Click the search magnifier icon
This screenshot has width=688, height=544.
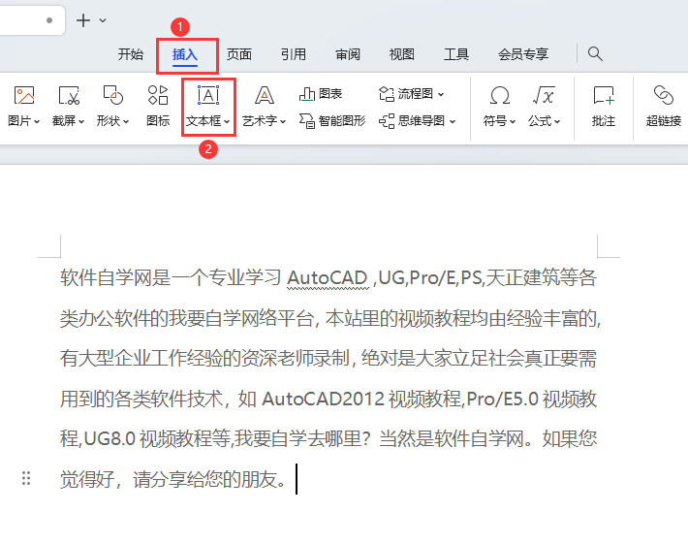pyautogui.click(x=595, y=54)
